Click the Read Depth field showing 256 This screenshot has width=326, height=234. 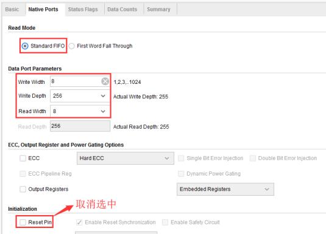pyautogui.click(x=80, y=126)
